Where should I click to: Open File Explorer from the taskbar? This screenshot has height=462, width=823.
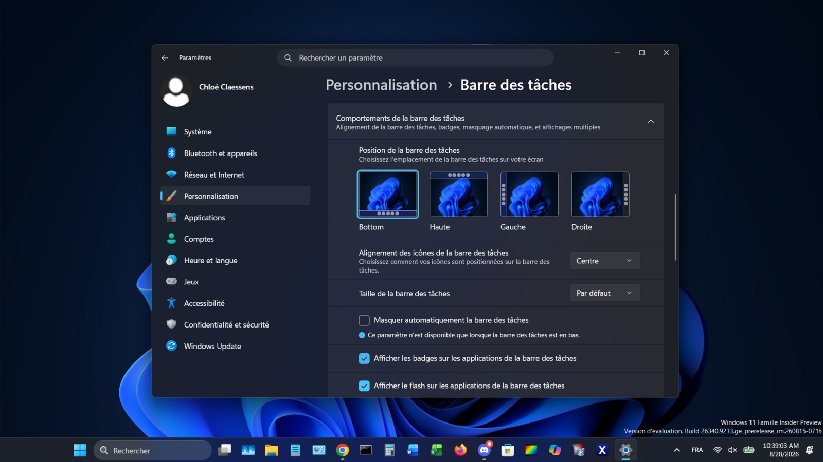tap(272, 450)
